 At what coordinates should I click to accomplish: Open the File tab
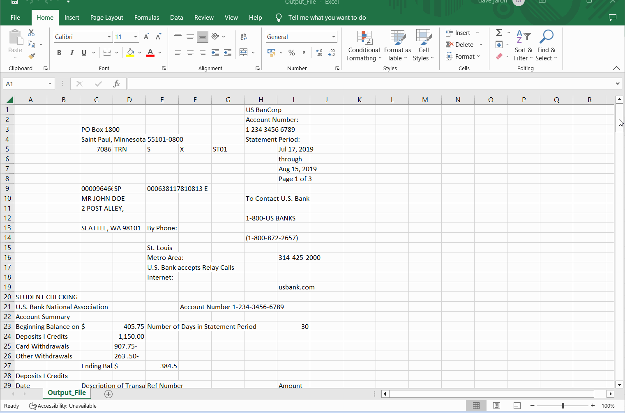[16, 18]
